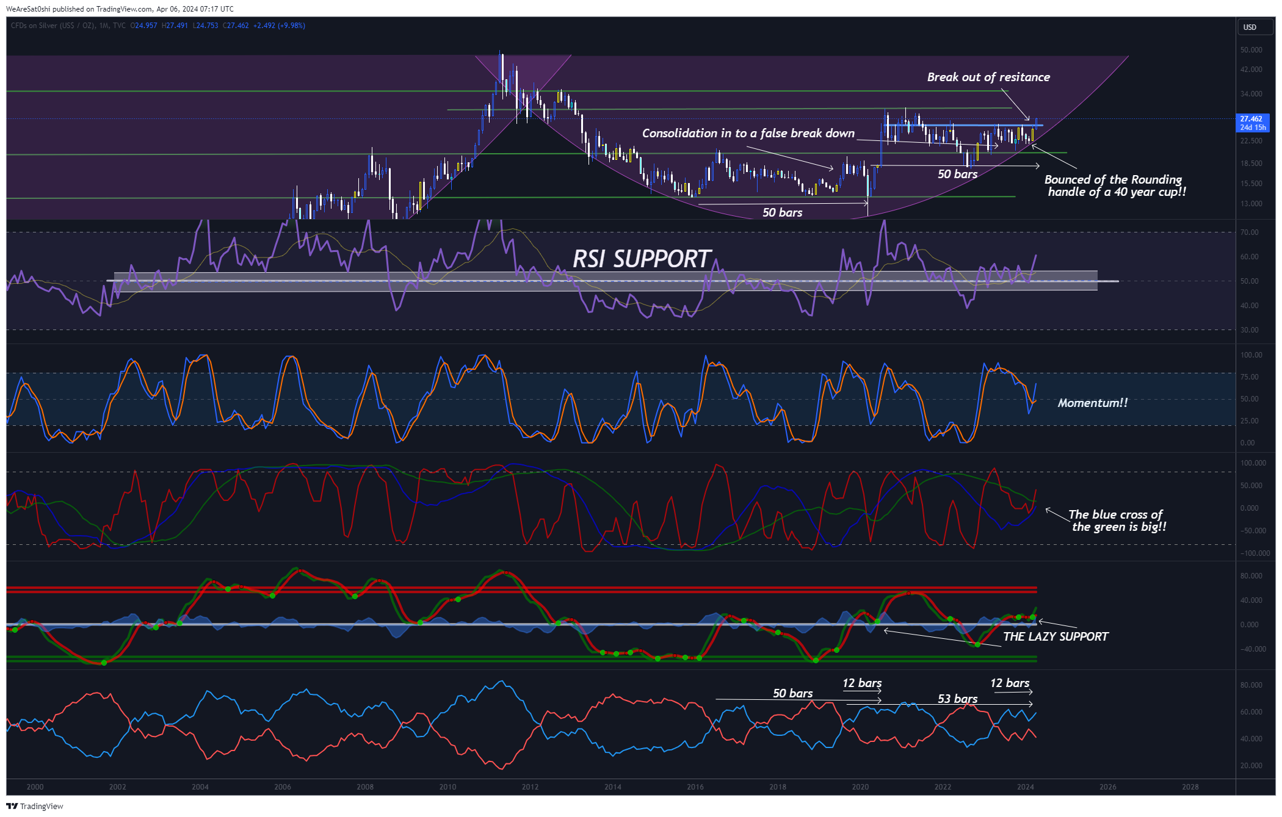Click the 2026 year label on time axis
The height and width of the screenshot is (817, 1282).
coord(1108,786)
